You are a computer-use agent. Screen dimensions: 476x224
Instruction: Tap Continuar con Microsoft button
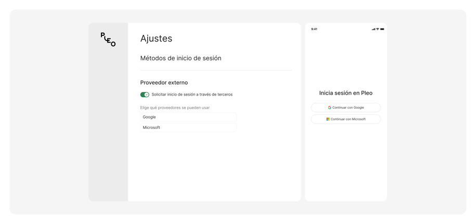coord(346,119)
